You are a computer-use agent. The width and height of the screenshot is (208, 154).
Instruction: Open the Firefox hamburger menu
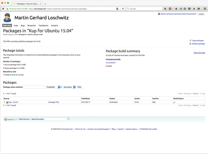coord(205,9)
